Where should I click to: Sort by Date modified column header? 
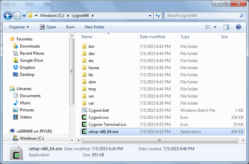[x=152, y=37]
